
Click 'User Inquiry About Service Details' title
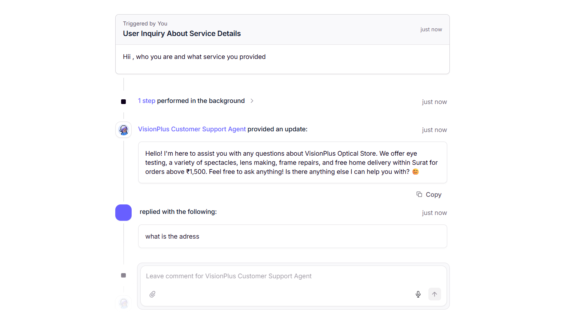(182, 33)
